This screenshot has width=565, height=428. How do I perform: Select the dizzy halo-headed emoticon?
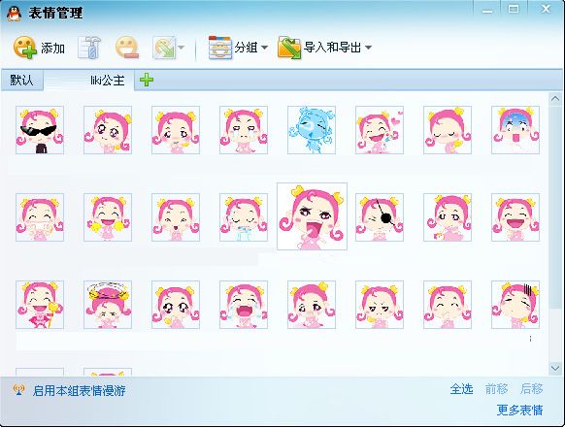[x=108, y=305]
